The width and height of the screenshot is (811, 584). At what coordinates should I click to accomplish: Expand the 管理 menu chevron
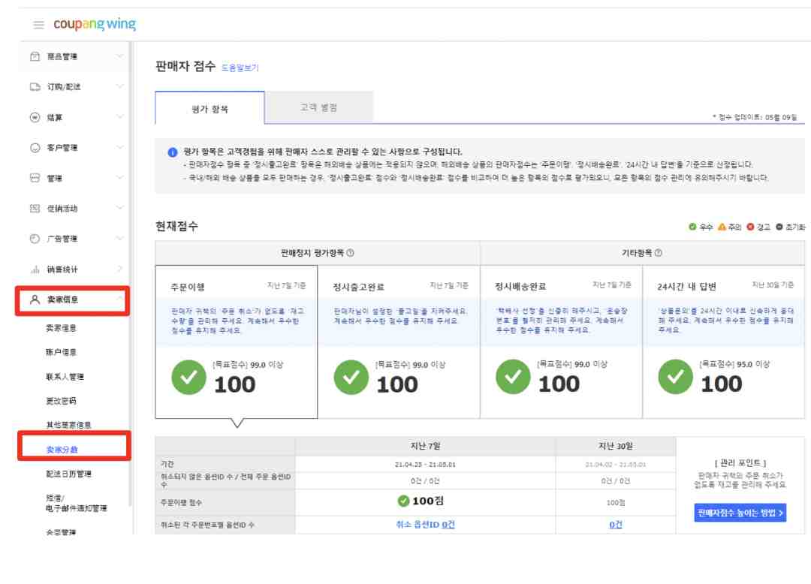119,178
